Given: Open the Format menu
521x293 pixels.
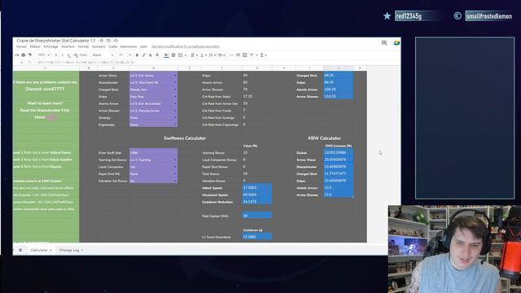Looking at the screenshot, I should coord(83,47).
